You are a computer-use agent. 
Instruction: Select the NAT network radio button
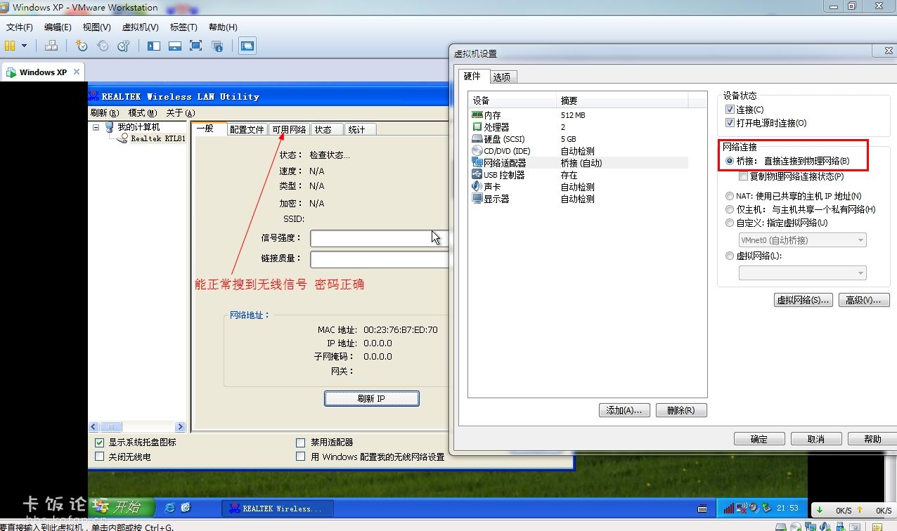[729, 196]
